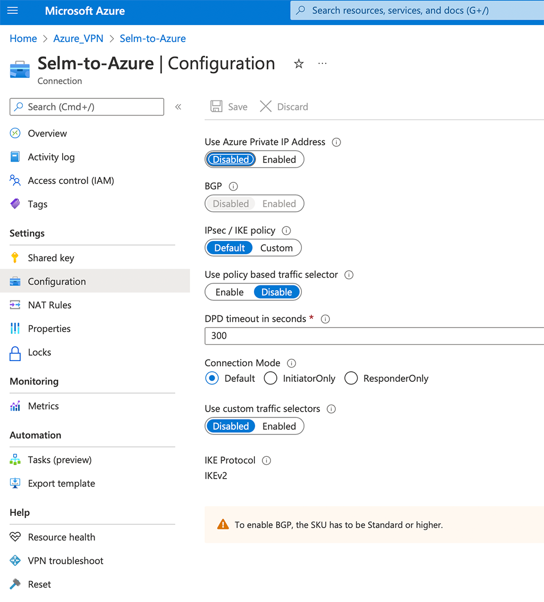Open the Azure_VPN breadcrumb link
The width and height of the screenshot is (544, 602).
pyautogui.click(x=78, y=38)
